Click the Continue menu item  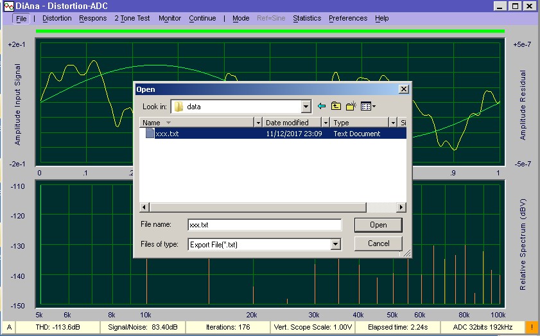(x=202, y=18)
